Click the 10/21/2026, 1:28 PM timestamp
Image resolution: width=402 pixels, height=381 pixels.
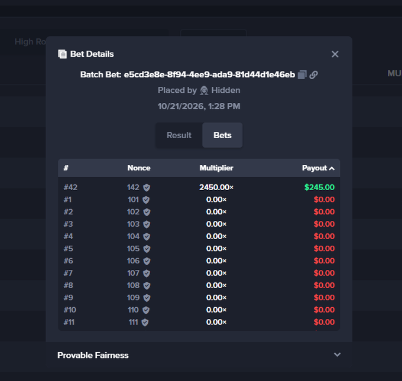[199, 106]
